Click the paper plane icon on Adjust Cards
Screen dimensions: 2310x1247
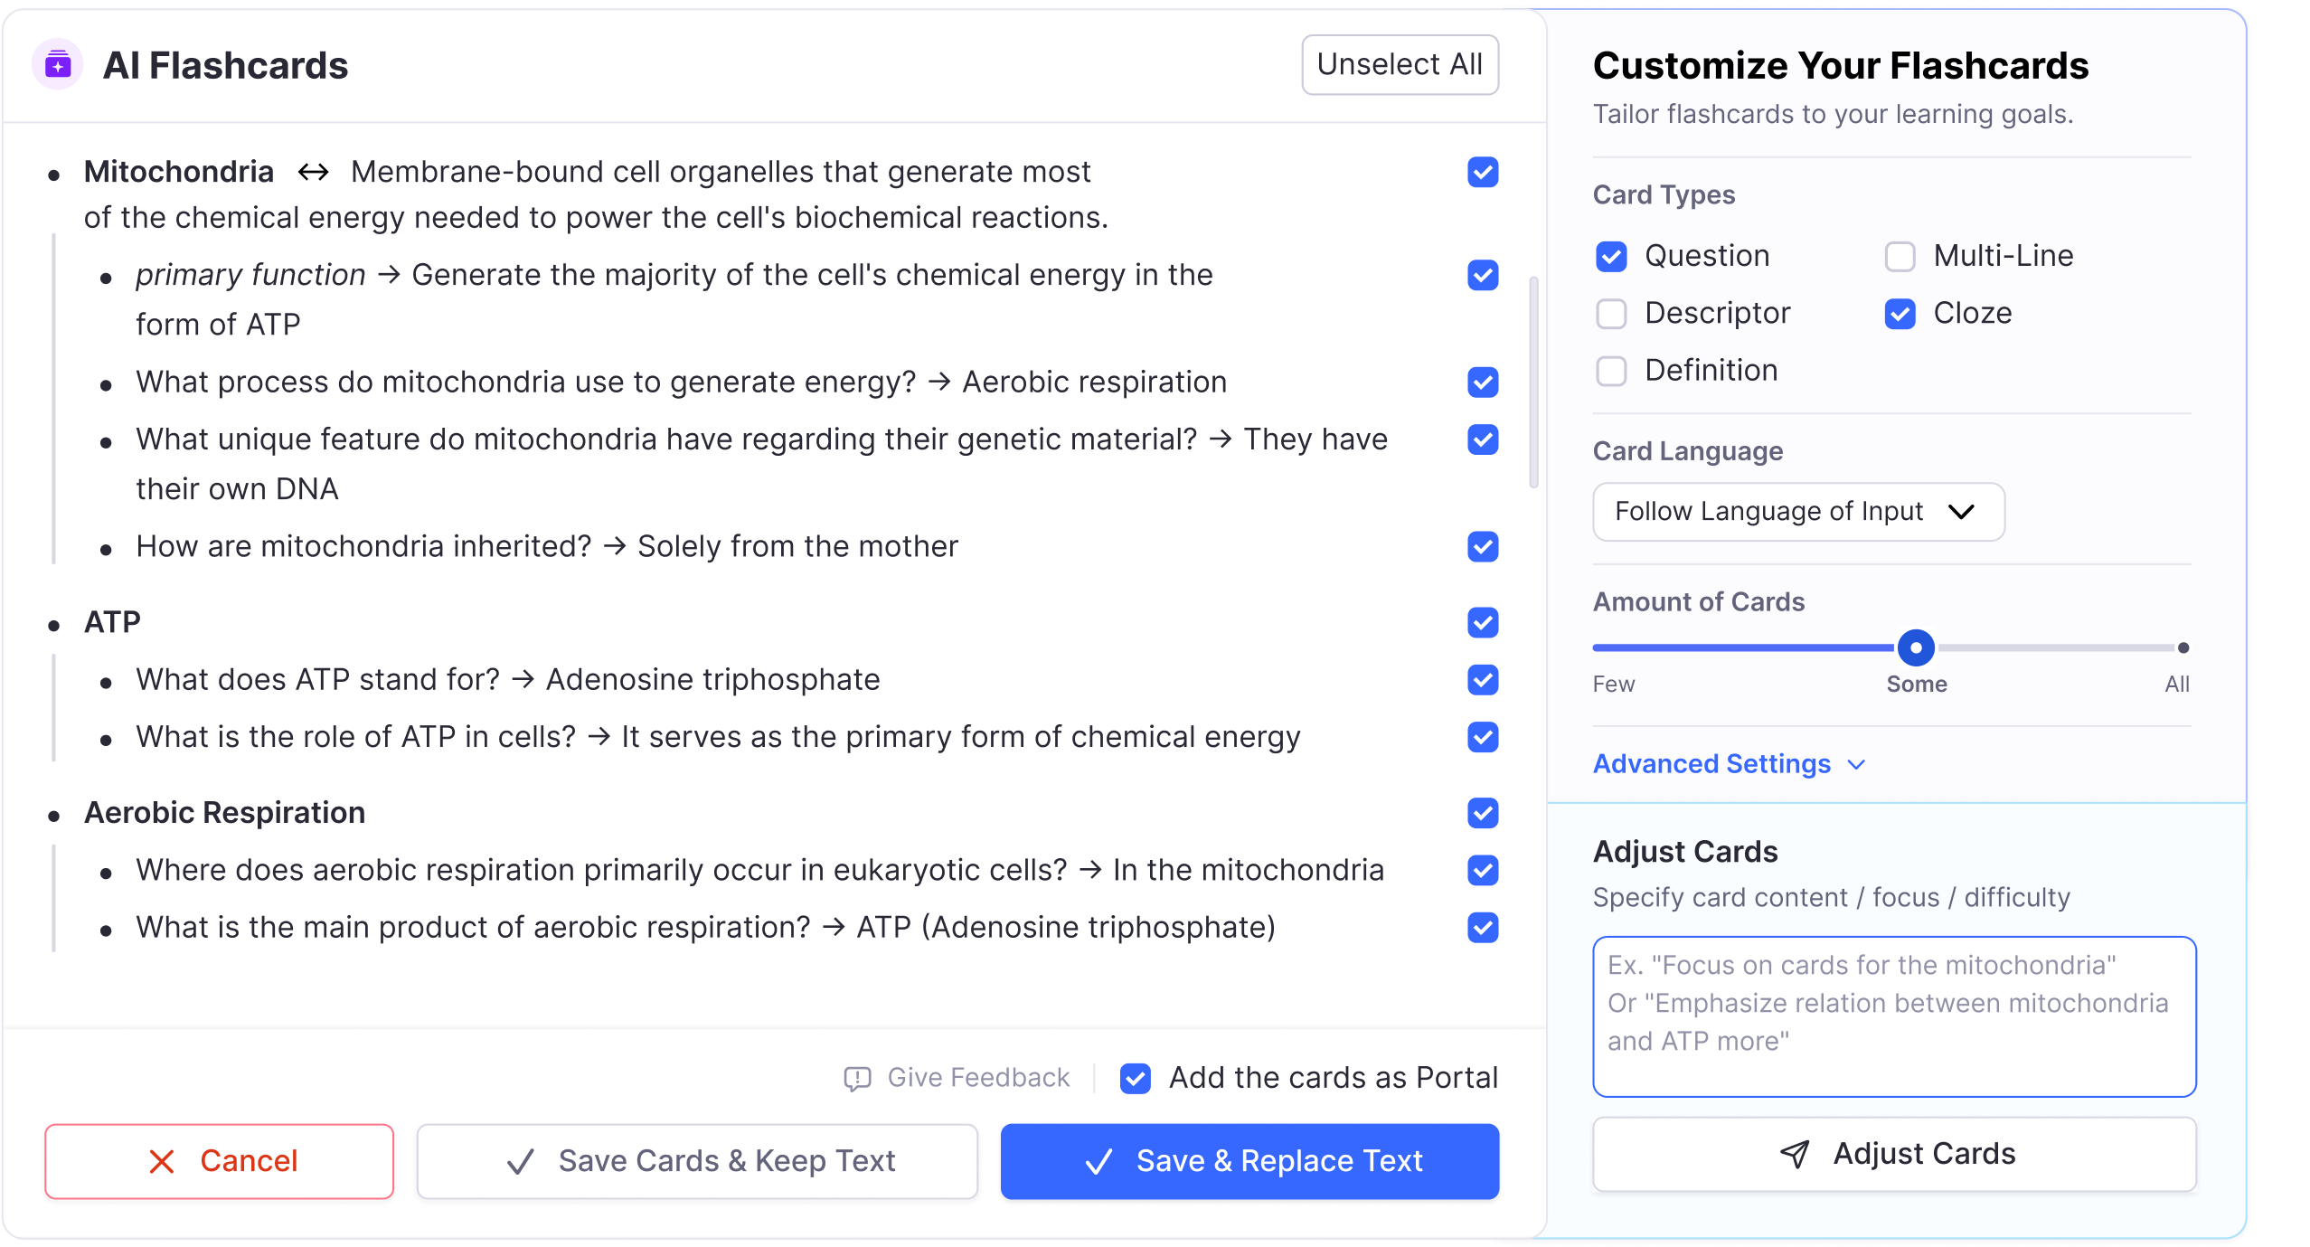(x=1794, y=1154)
